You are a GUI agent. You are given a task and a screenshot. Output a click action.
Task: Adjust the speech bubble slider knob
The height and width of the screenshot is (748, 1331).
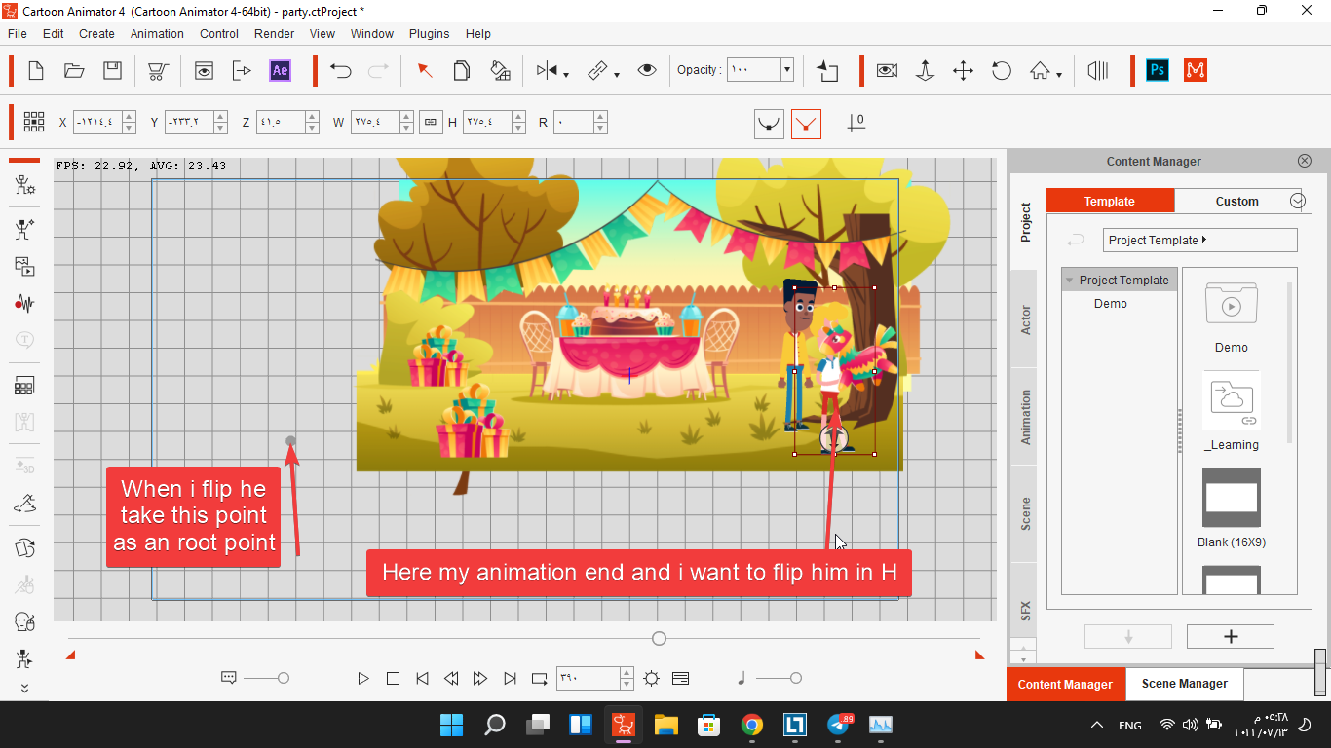click(x=284, y=678)
